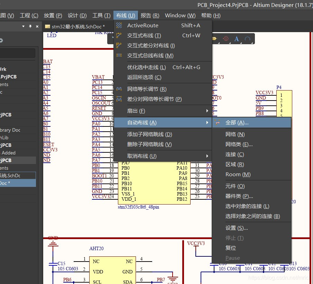Select the Place Port tool in floating toolbar
313x284 pixels.
pos(214,39)
